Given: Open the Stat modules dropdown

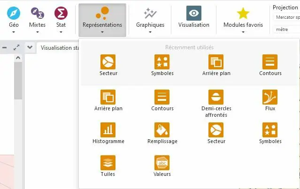Looking at the screenshot, I should click(61, 20).
